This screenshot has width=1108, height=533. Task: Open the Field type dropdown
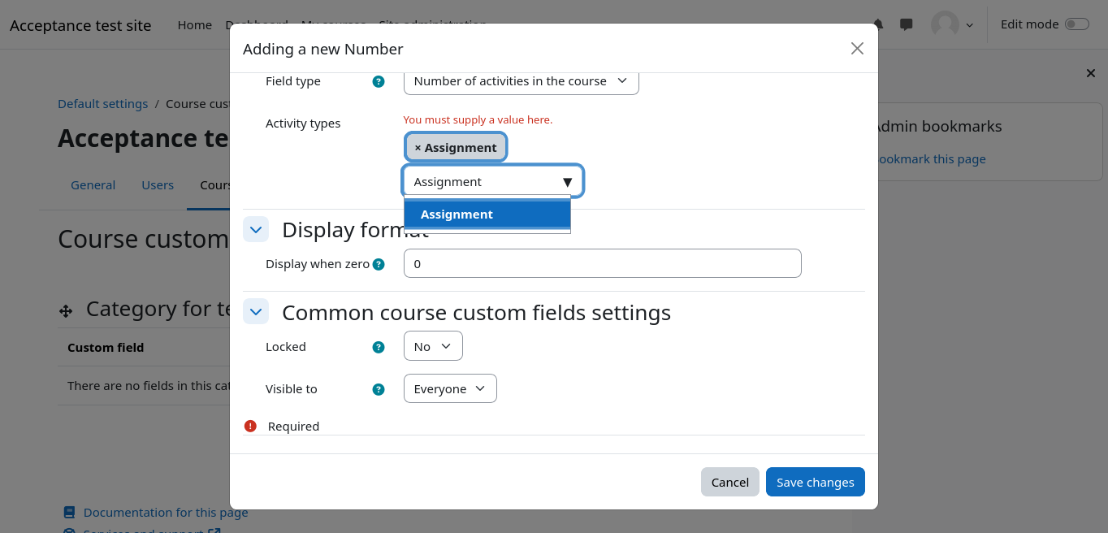coord(521,81)
